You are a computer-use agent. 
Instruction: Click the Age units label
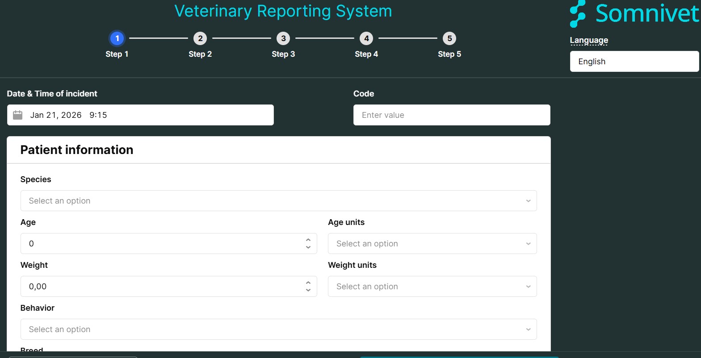[x=346, y=222]
